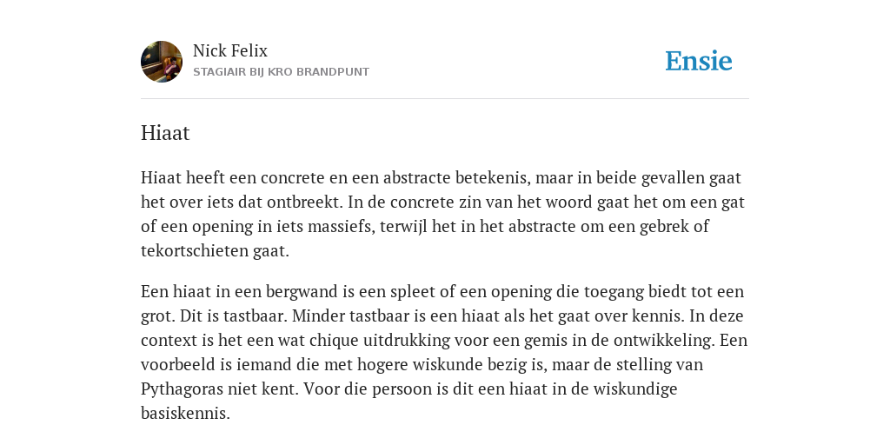Click the horizontal divider under the author header
Screen dimensions: 890x445
445,99
